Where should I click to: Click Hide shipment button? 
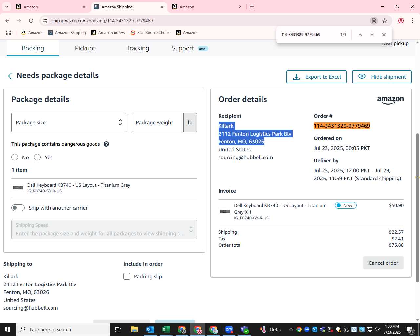[x=382, y=77]
